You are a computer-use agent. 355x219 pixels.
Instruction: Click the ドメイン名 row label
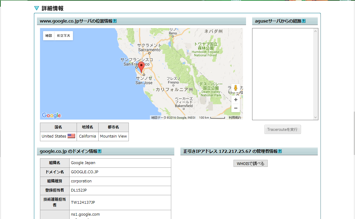[x=55, y=172]
